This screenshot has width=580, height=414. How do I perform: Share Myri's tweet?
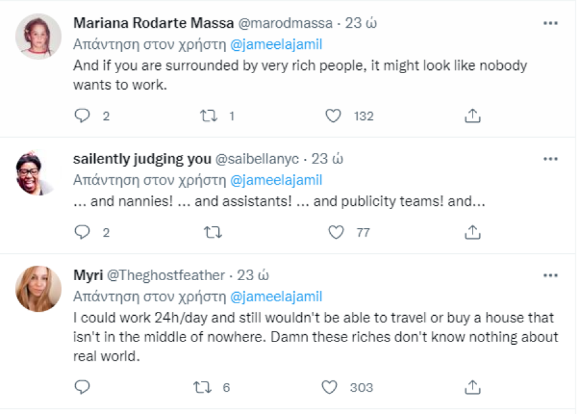pos(472,387)
